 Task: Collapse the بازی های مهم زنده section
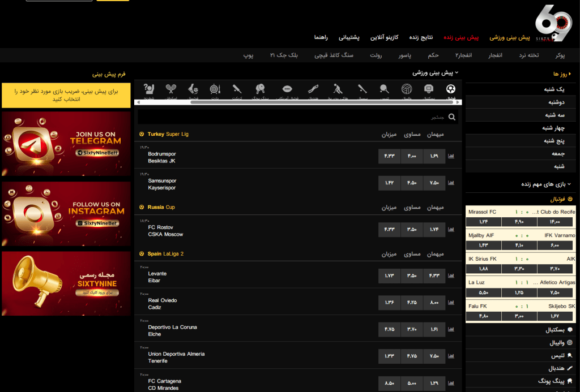pos(546,184)
